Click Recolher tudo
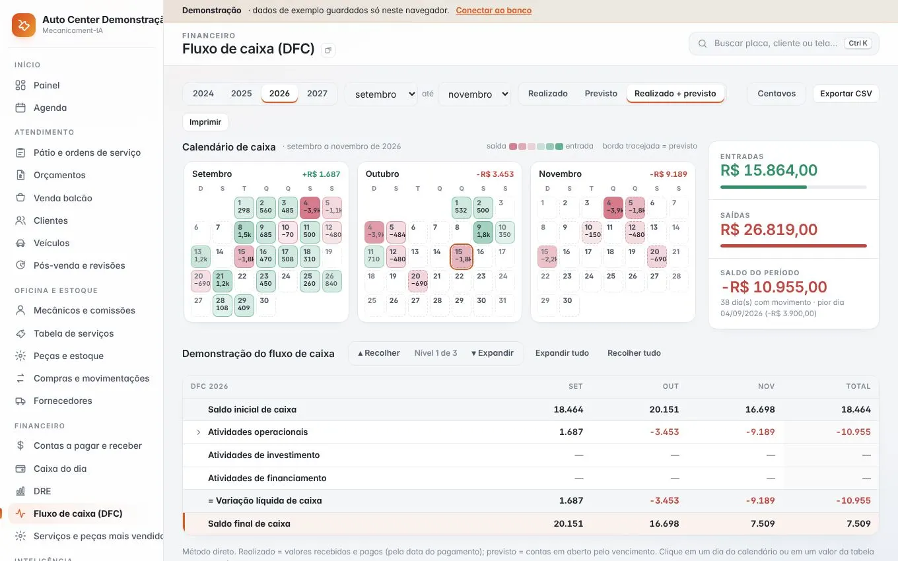The image size is (898, 561). 634,353
